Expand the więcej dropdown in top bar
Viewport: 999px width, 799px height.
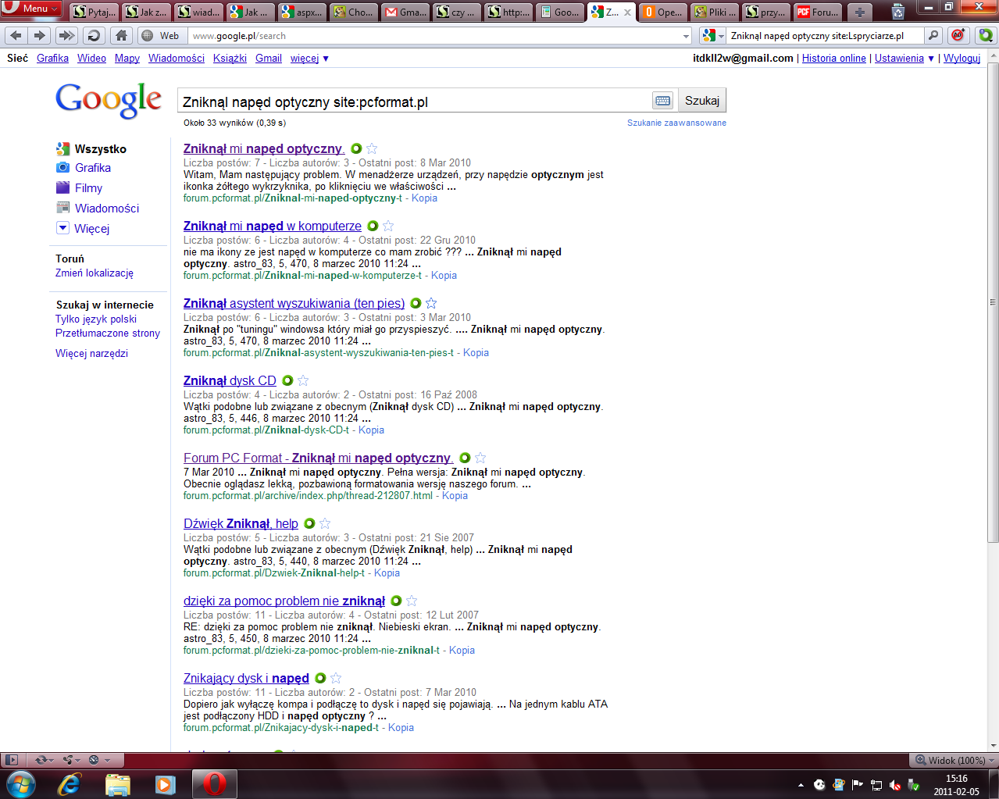[309, 59]
